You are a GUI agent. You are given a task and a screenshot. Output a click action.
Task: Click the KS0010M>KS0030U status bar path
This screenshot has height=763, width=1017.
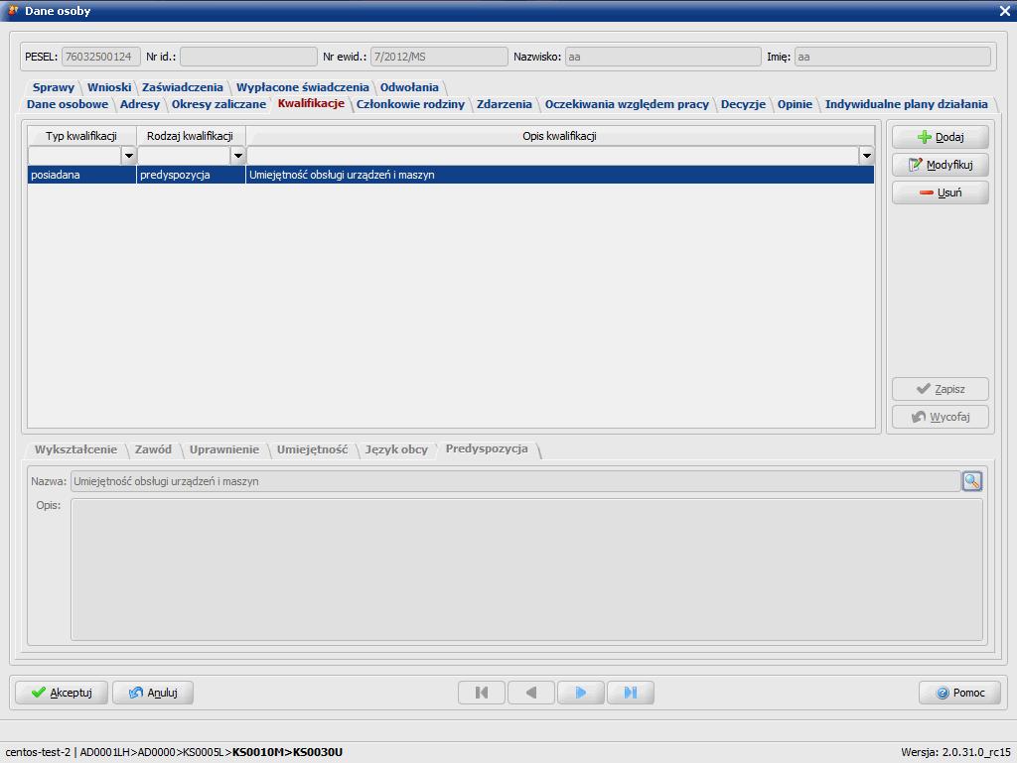tap(287, 752)
